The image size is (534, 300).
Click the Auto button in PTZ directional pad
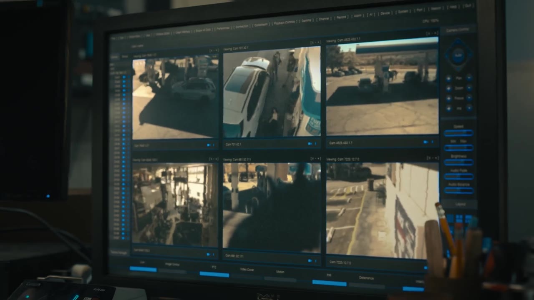[458, 55]
